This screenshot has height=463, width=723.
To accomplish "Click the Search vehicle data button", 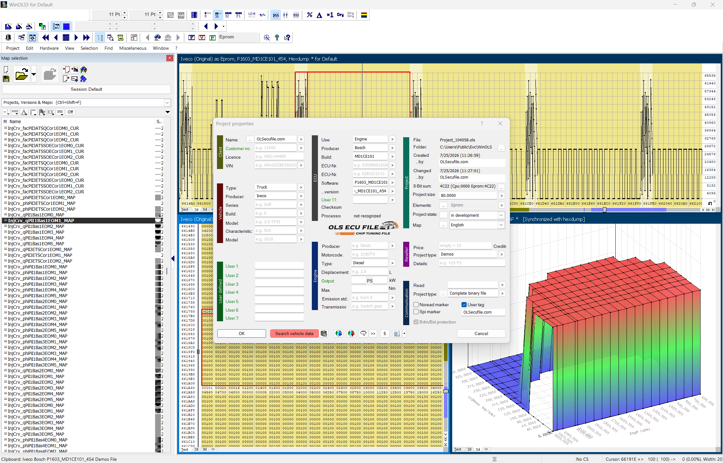I will [294, 333].
